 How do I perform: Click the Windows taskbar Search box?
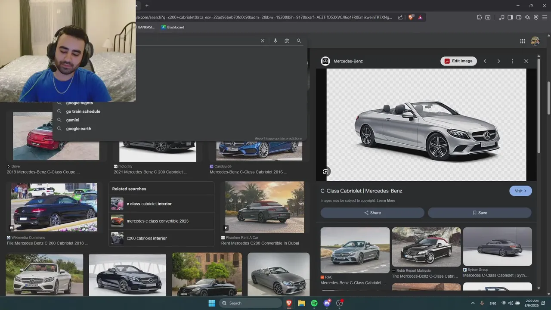[251, 303]
